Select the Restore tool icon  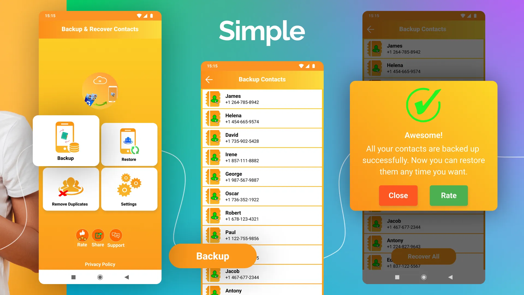tap(129, 141)
